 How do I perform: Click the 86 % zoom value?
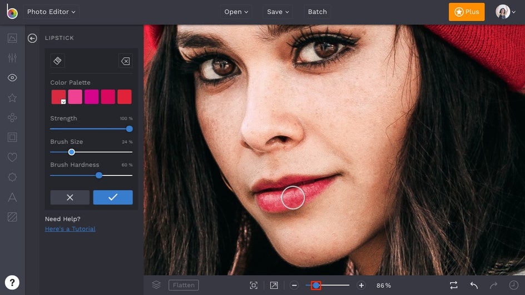click(384, 286)
